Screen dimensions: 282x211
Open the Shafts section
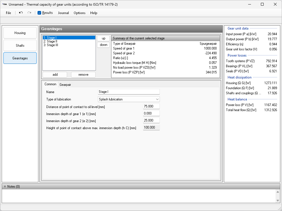pyautogui.click(x=20, y=46)
